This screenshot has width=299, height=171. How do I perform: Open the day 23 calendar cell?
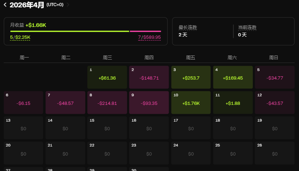(x=149, y=153)
